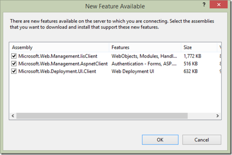Click the 'WebObjects, Modules, Handl...' features cell
Viewport: 232px width, 155px height.
(x=144, y=56)
